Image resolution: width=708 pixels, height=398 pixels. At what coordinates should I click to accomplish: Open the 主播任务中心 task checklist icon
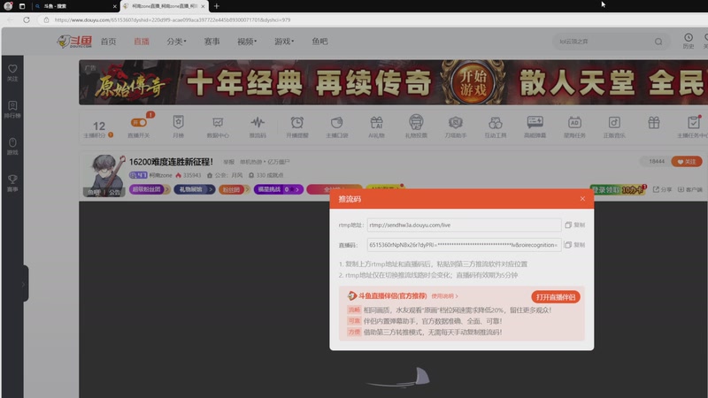click(693, 126)
